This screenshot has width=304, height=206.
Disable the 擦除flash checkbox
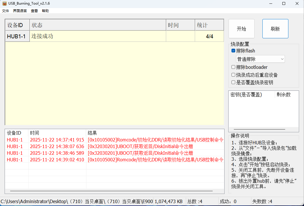click(233, 51)
